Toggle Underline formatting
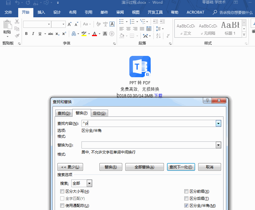This screenshot has height=210, width=255. tap(40, 34)
